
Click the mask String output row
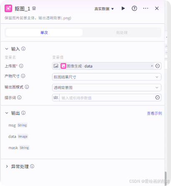click(x=19, y=148)
